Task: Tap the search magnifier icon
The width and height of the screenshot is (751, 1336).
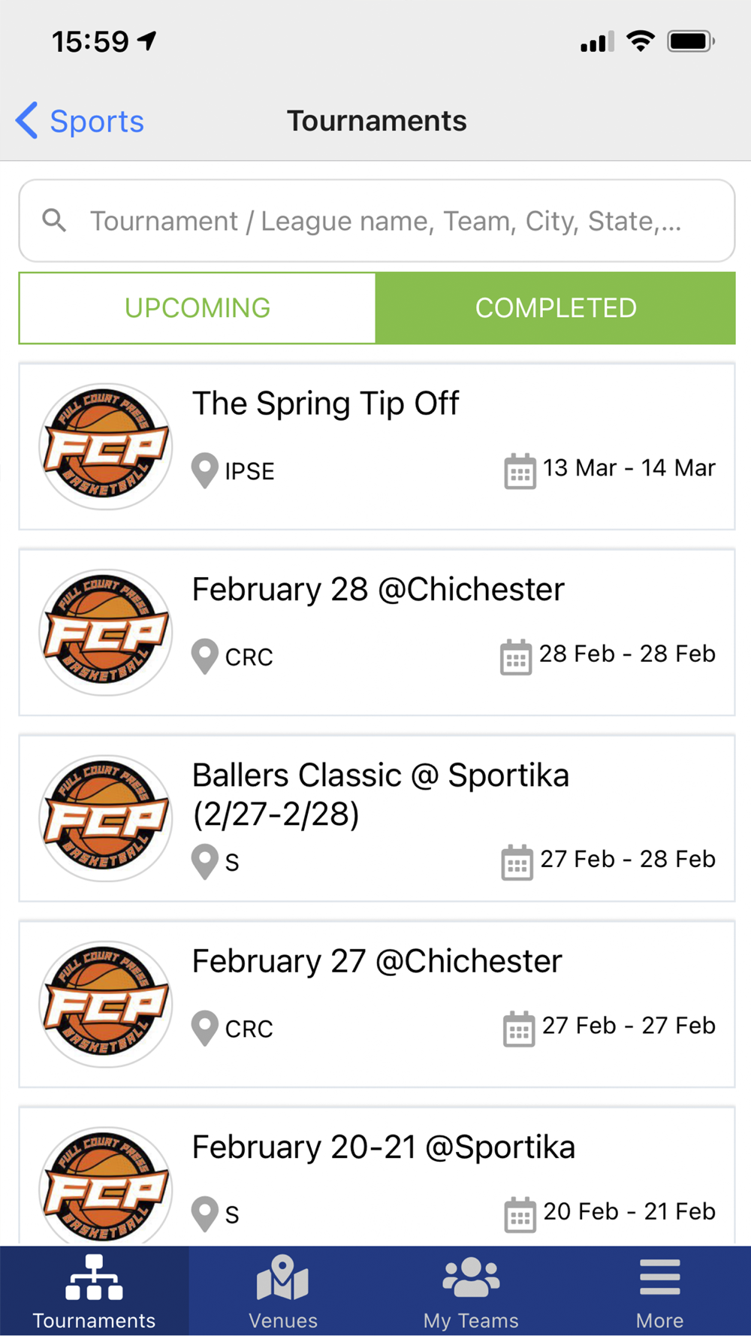Action: (x=54, y=220)
